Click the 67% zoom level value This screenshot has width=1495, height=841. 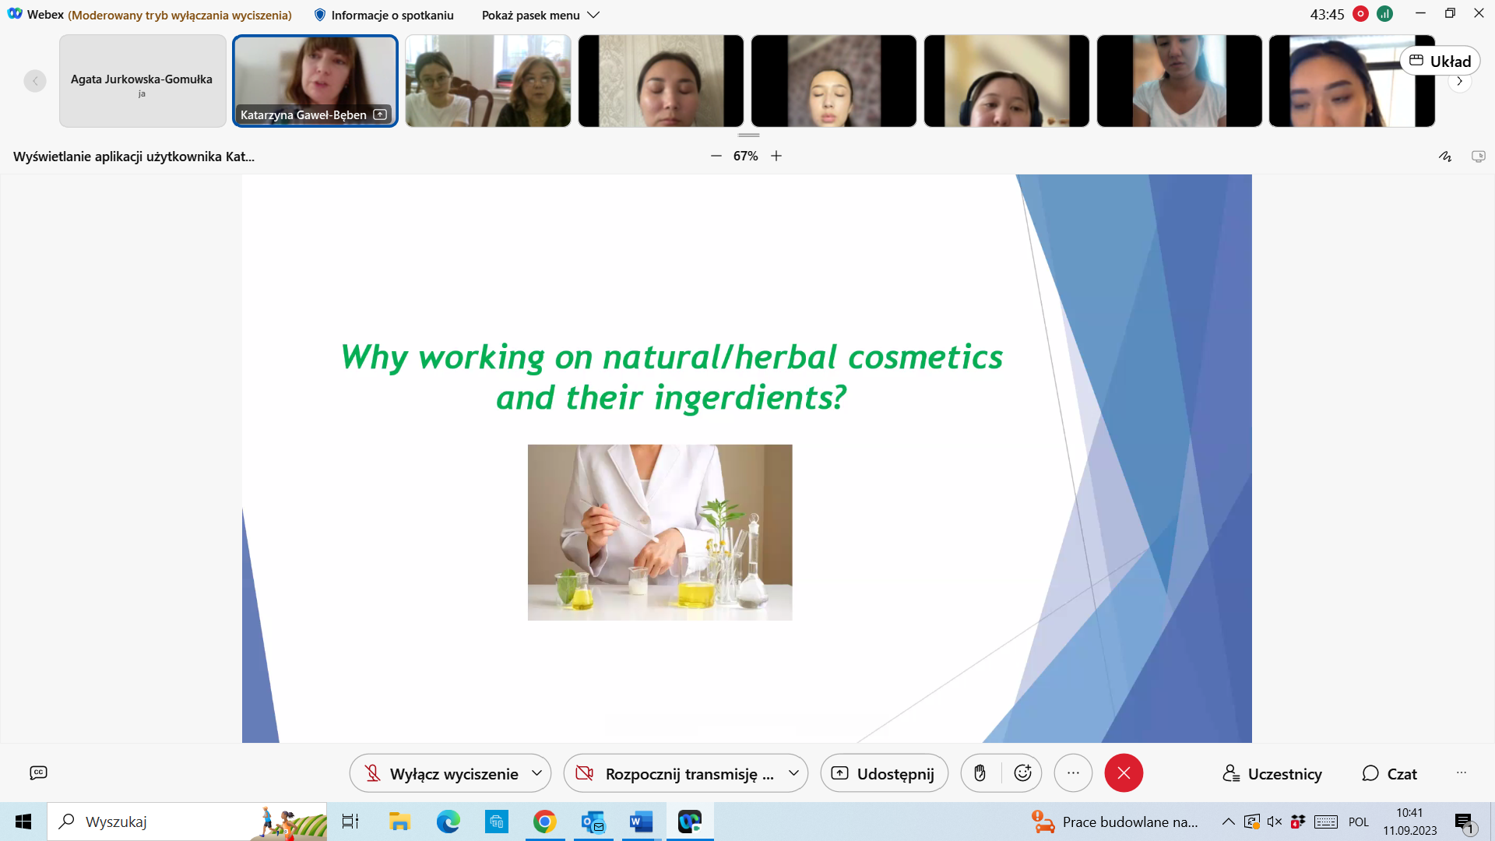(745, 156)
